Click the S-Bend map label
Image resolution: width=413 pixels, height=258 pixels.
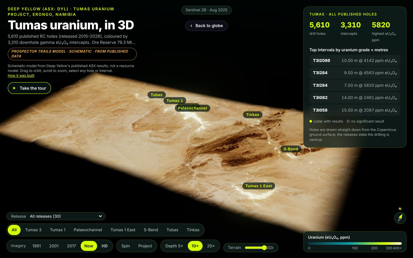[291, 149]
